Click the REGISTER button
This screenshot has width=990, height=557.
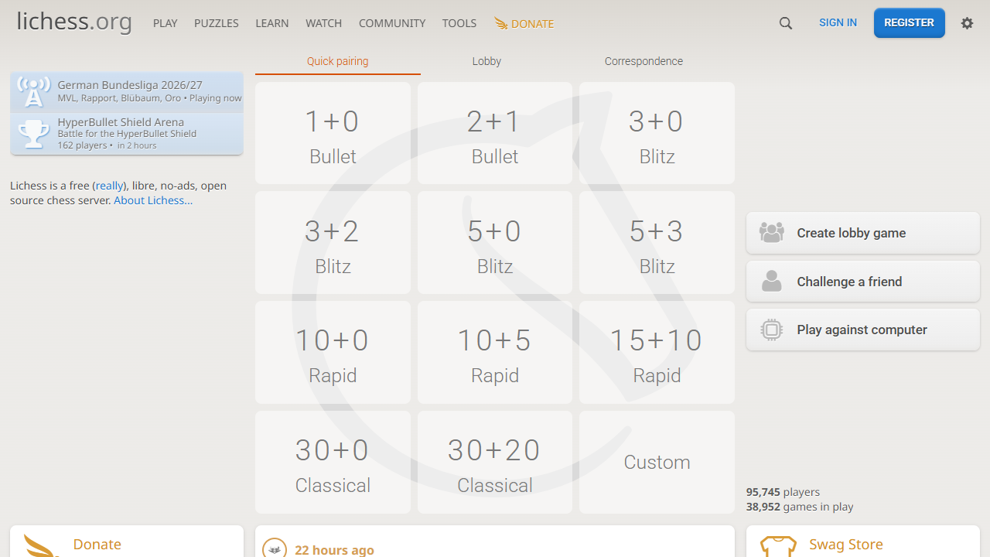click(910, 23)
